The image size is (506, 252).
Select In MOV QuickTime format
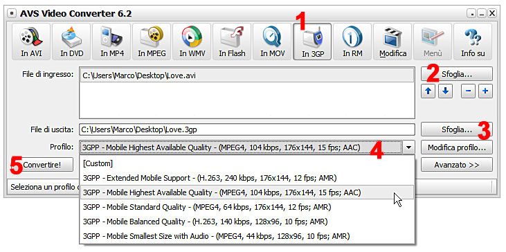272,42
